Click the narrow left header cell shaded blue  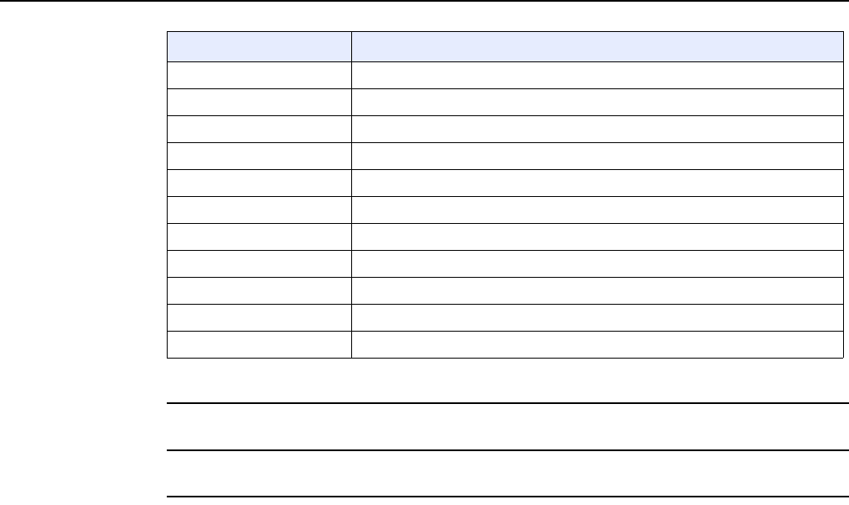click(259, 46)
